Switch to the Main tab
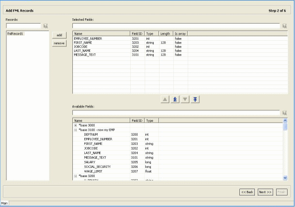This screenshot has width=295, height=207. [5, 203]
